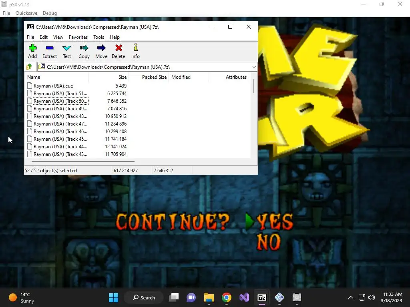Viewport: 410px width, 307px height.
Task: Select the Copy tool in 7-Zip
Action: [84, 52]
